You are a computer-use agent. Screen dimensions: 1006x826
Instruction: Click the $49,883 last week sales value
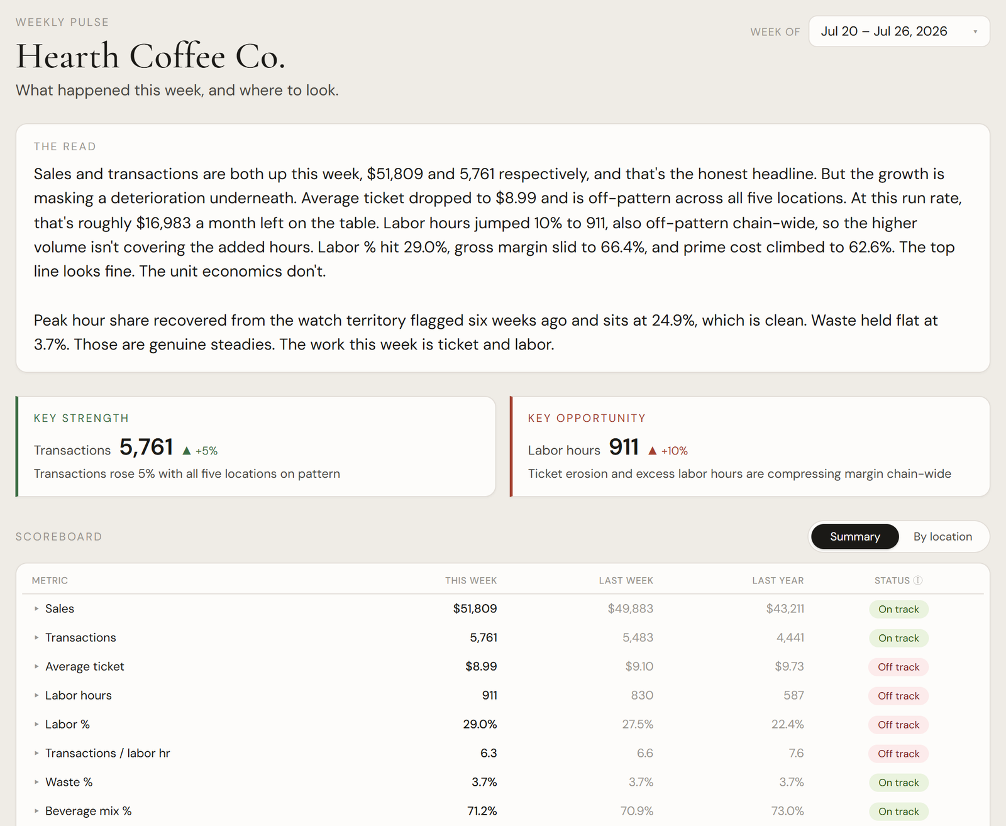tap(630, 608)
